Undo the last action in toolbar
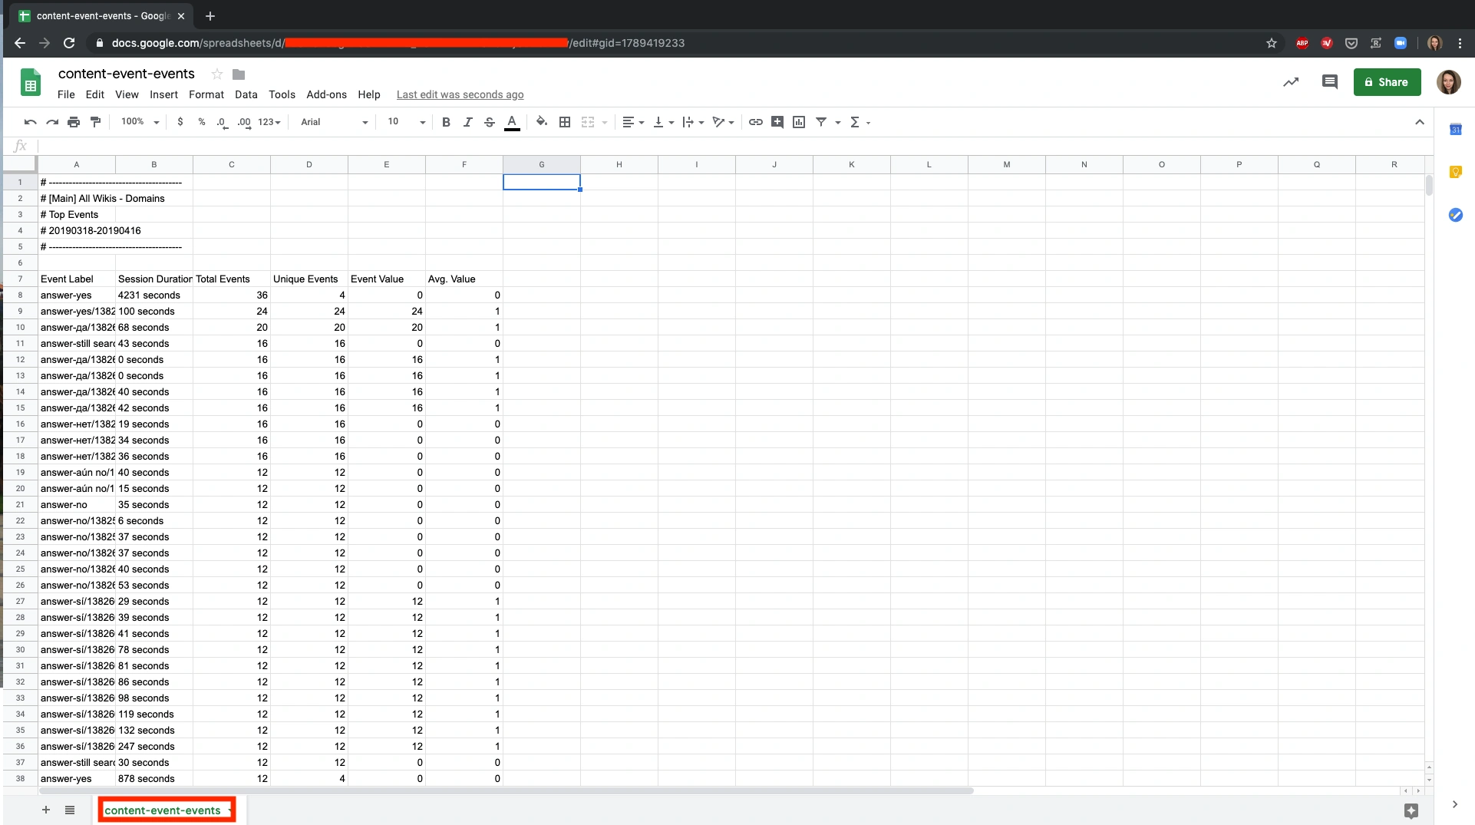The height and width of the screenshot is (825, 1475). click(x=30, y=122)
